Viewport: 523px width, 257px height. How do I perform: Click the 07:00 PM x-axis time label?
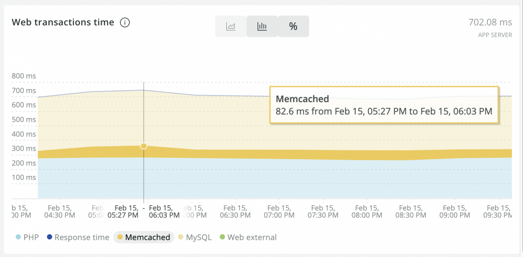coord(279,211)
